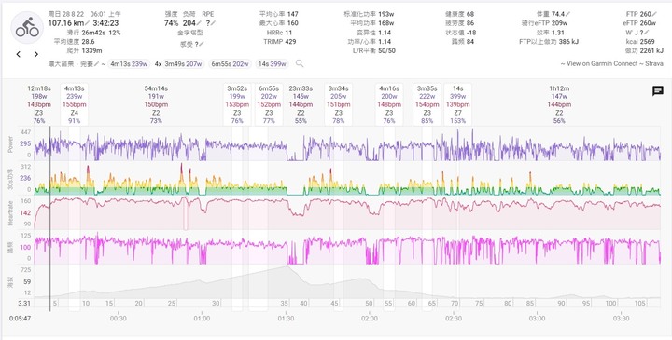
Task: Click the 海拔 elevation chart label
Action: point(10,282)
